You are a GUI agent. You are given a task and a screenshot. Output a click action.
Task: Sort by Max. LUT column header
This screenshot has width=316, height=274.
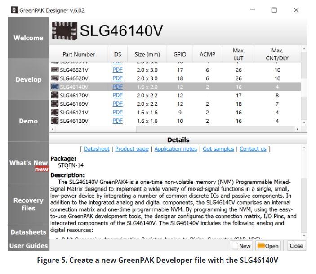pyautogui.click(x=238, y=54)
